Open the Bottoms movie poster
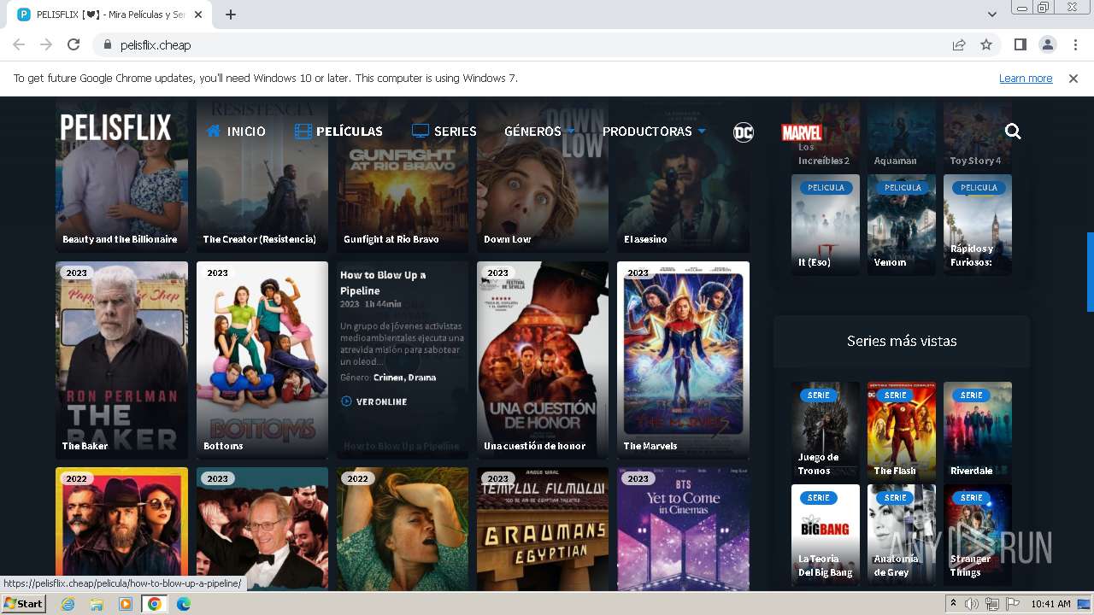 coord(262,360)
